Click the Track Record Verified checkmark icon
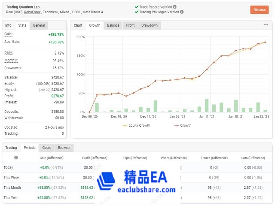The height and width of the screenshot is (206, 275). click(x=136, y=7)
